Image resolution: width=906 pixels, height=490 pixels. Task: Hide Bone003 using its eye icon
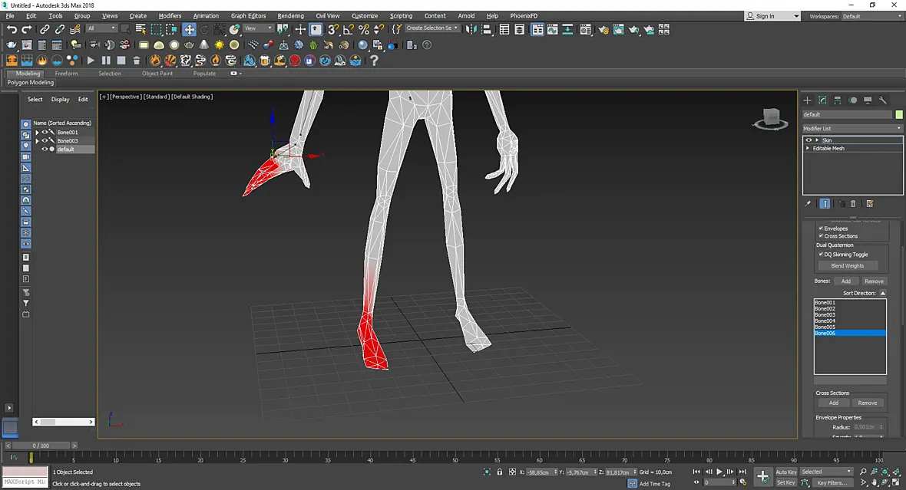tap(45, 141)
